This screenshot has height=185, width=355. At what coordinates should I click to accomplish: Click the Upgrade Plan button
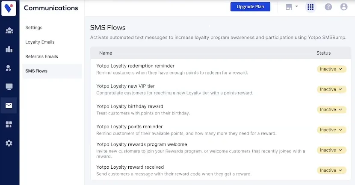pyautogui.click(x=250, y=7)
